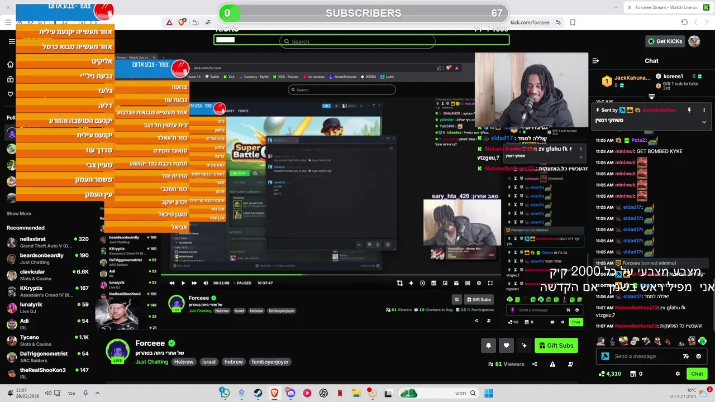The width and height of the screenshot is (715, 402).
Task: Open Brave Shields icon in address bar
Action: tap(182, 22)
